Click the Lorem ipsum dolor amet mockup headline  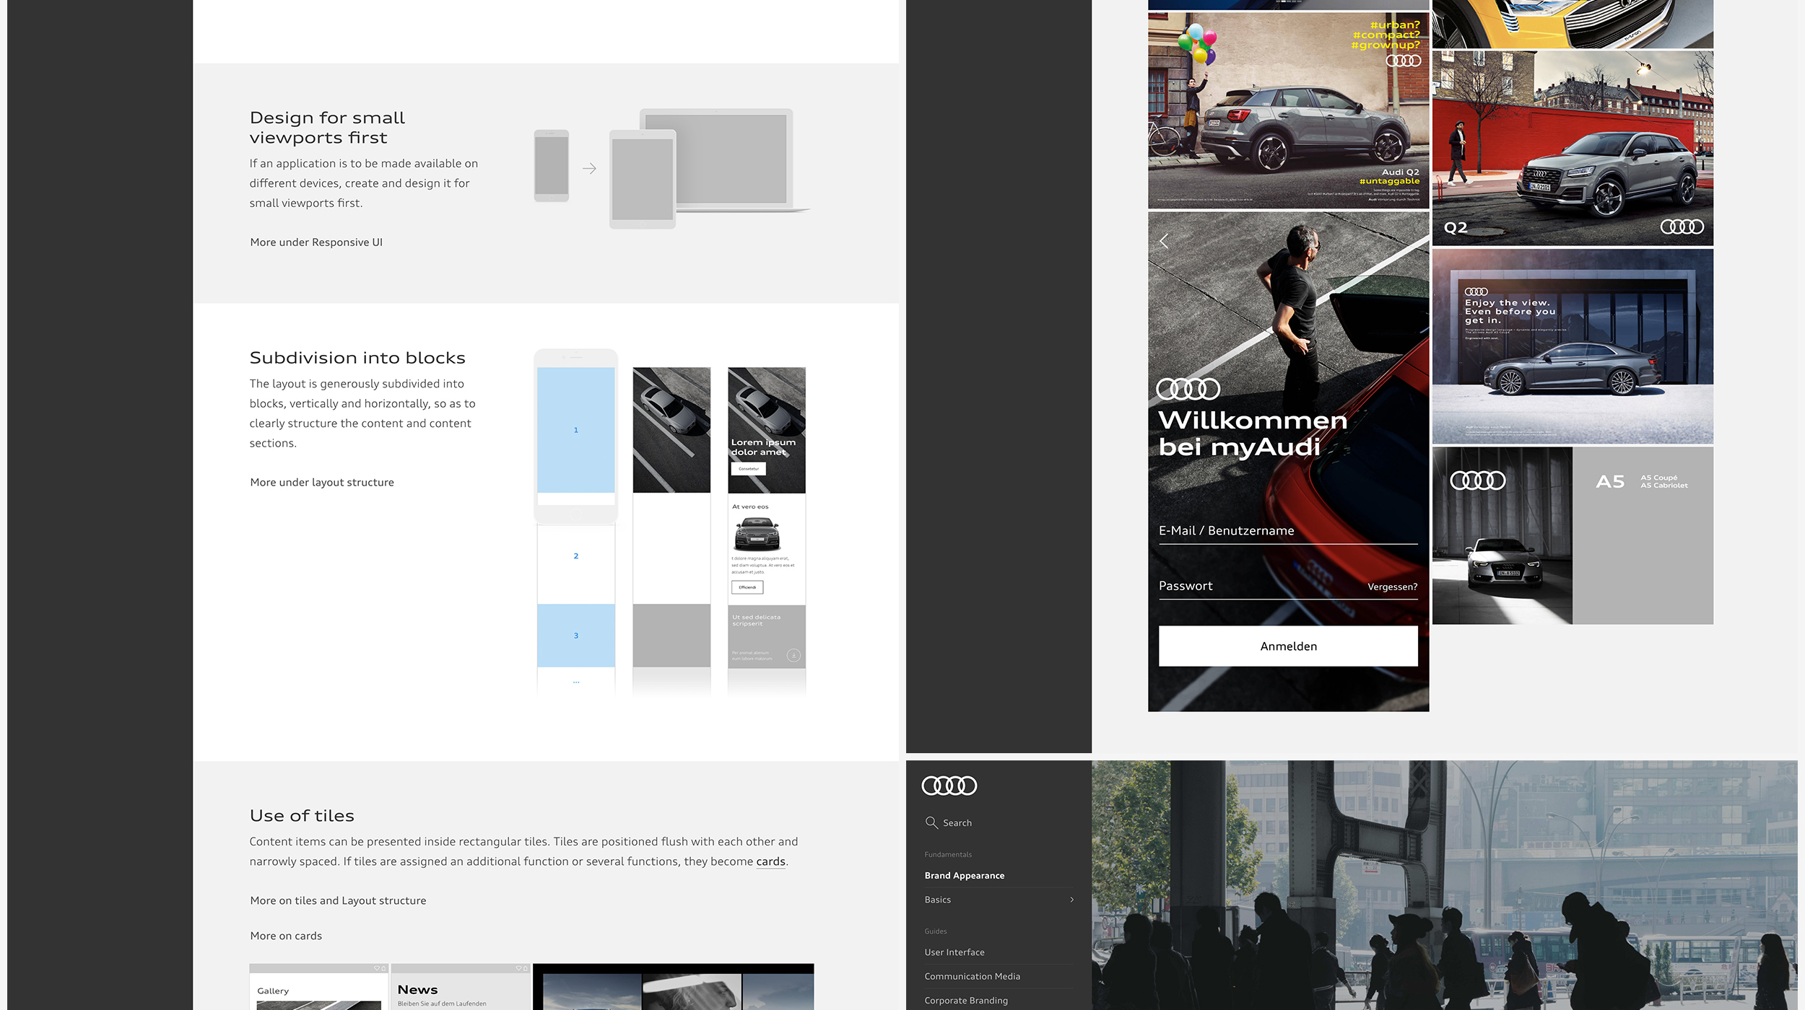click(763, 447)
